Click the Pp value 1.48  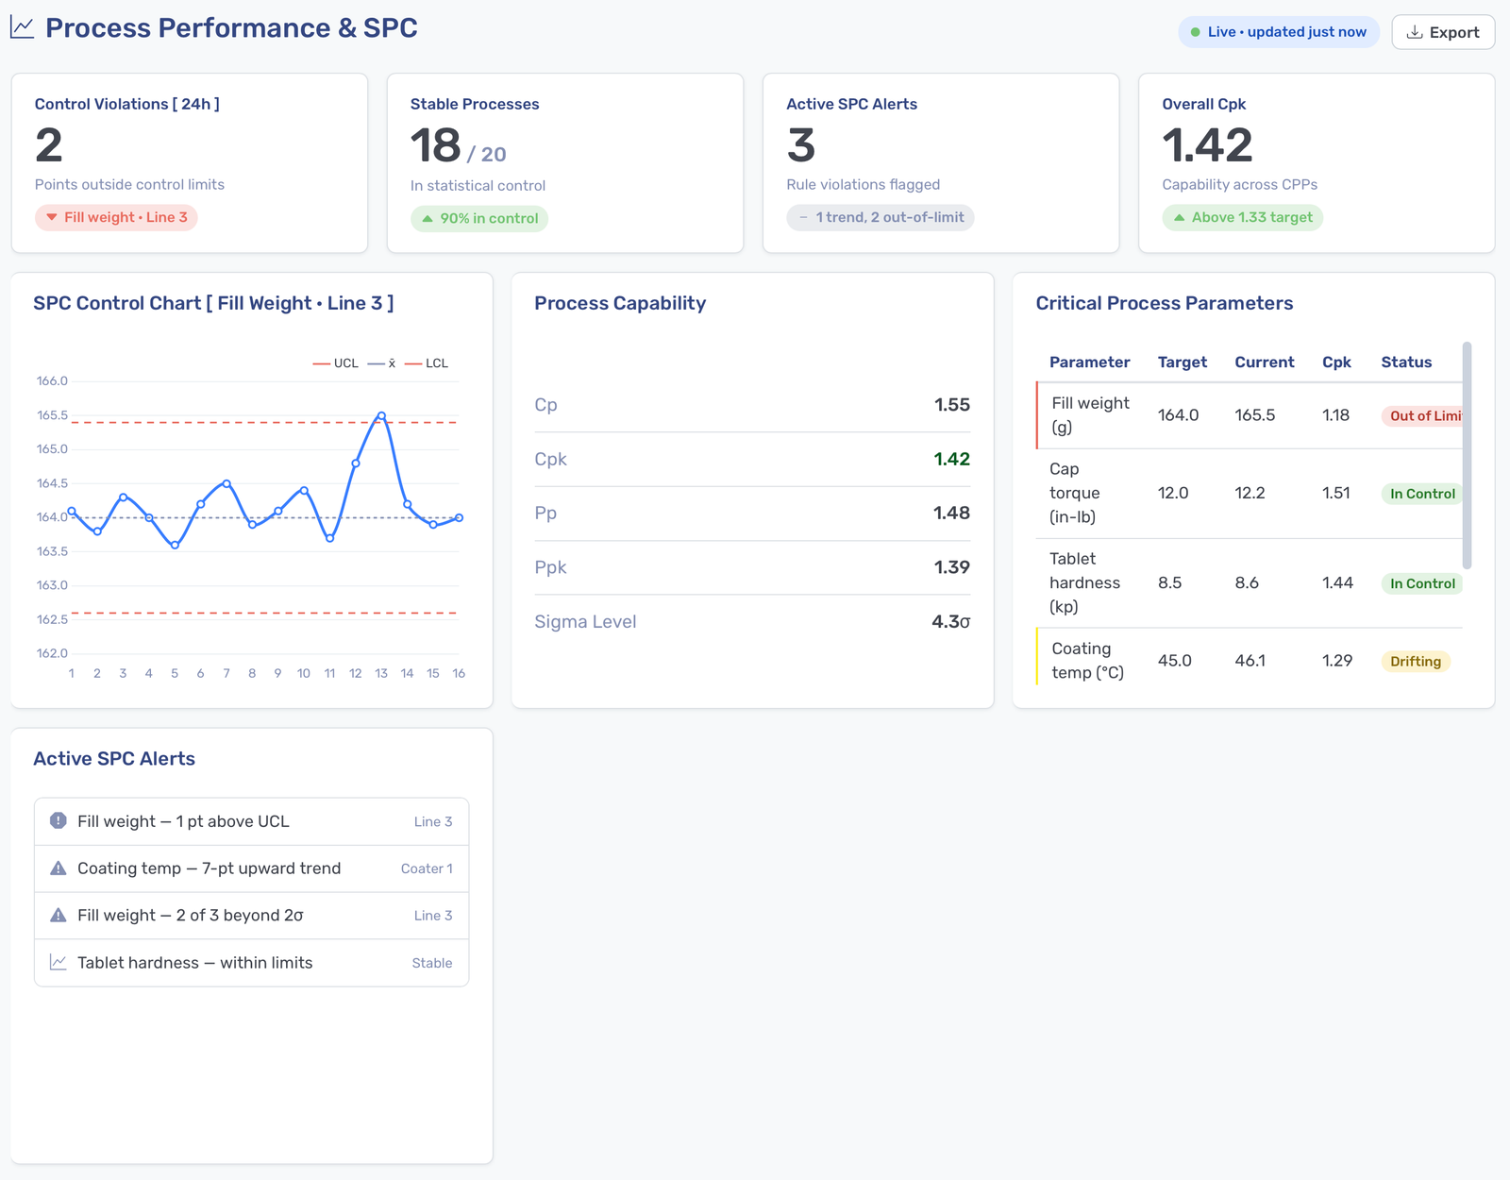[951, 514]
